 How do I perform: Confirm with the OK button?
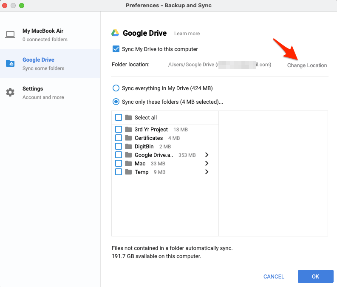[315, 276]
